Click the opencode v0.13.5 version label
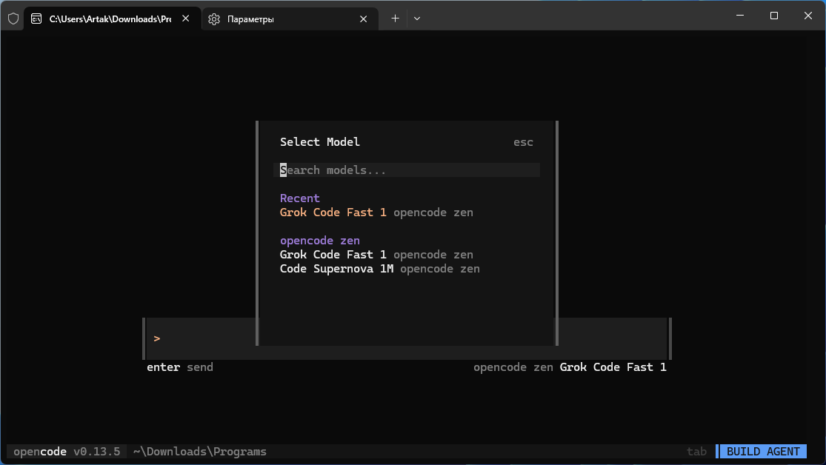 coord(67,452)
